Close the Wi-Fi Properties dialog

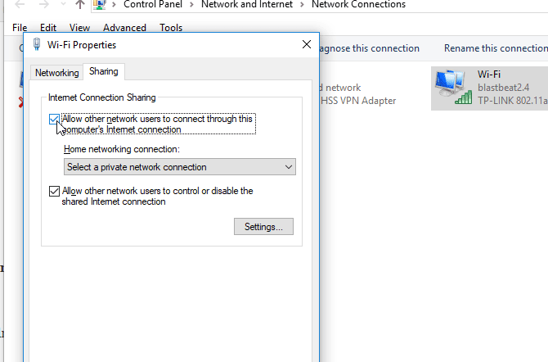[307, 44]
